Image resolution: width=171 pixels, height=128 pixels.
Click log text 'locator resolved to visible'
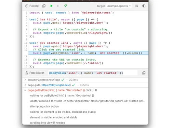tap(46, 101)
